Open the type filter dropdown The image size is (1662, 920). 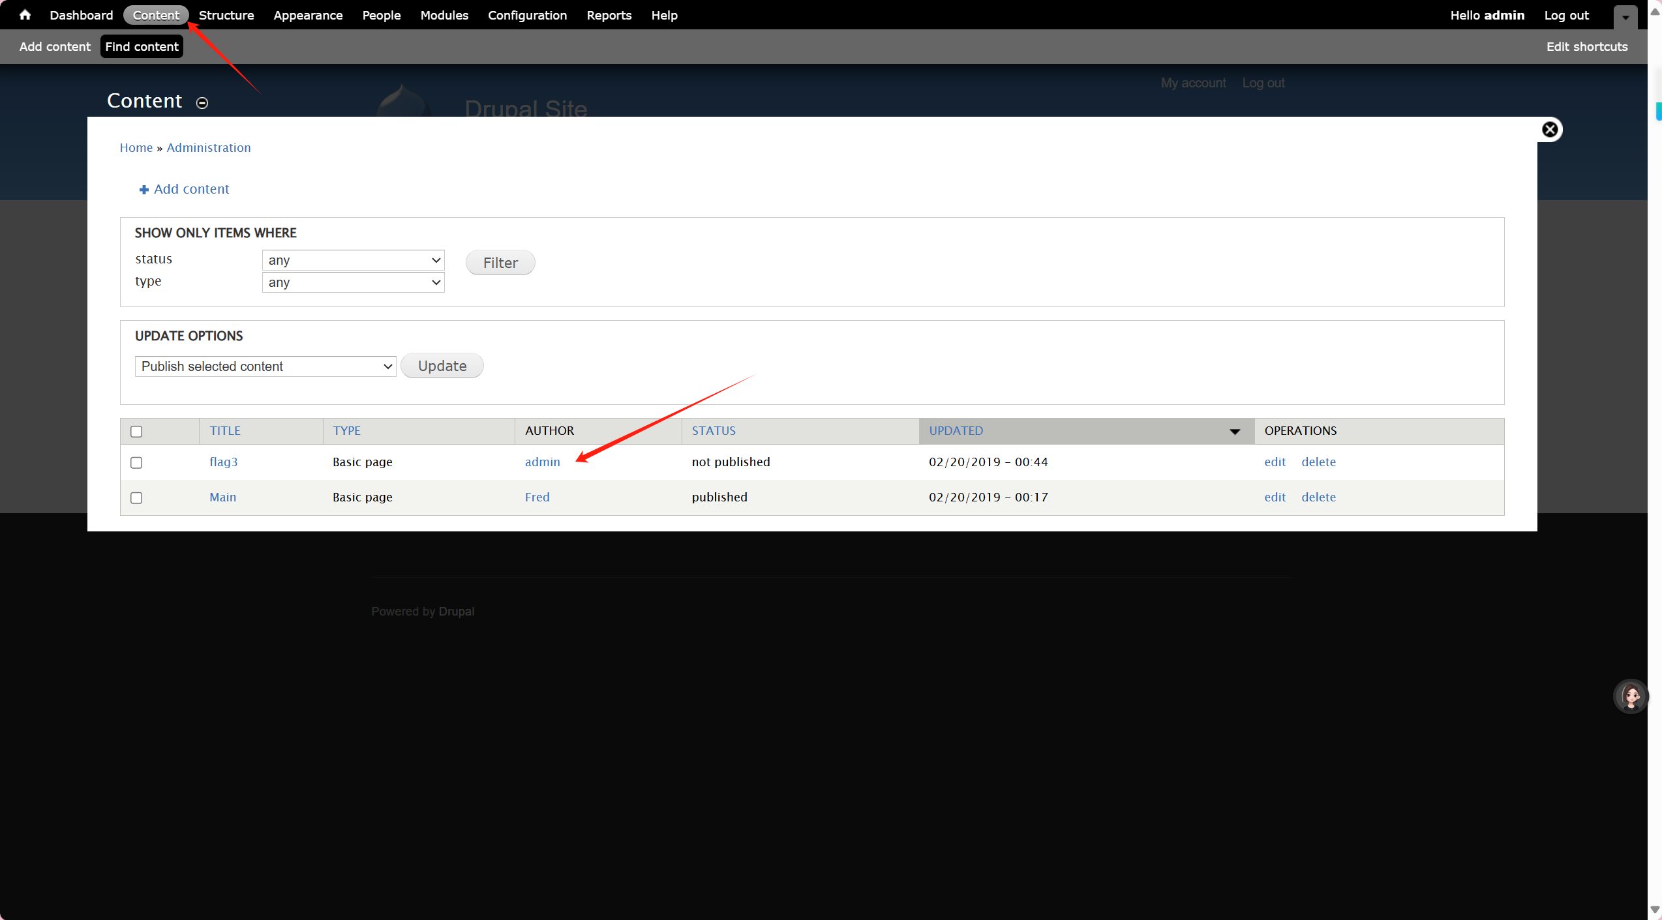(x=353, y=282)
